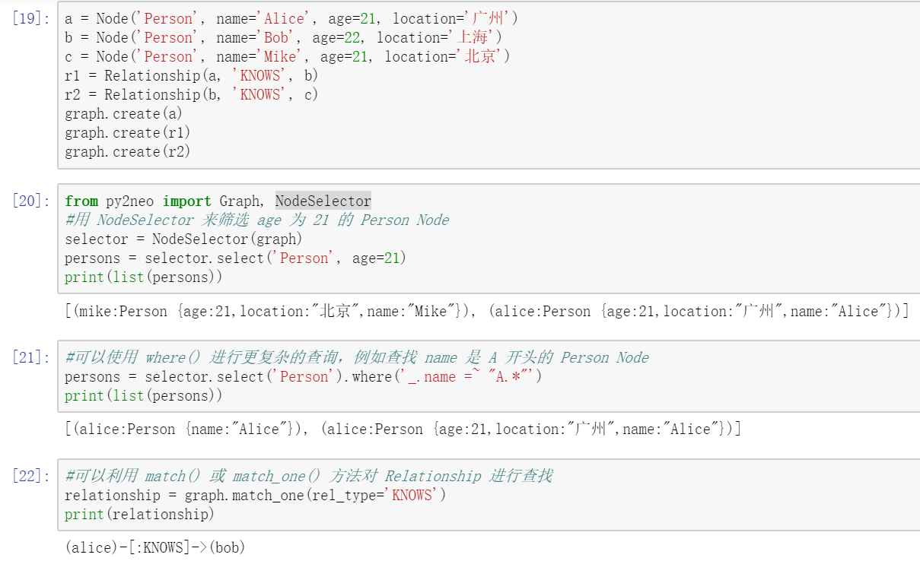Click the graph.create(a) line

pyautogui.click(x=123, y=114)
